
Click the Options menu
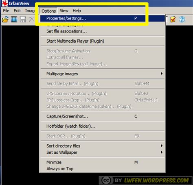coord(48,11)
